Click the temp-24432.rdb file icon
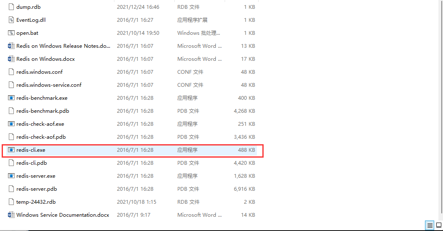This screenshot has height=231, width=443. click(x=11, y=202)
